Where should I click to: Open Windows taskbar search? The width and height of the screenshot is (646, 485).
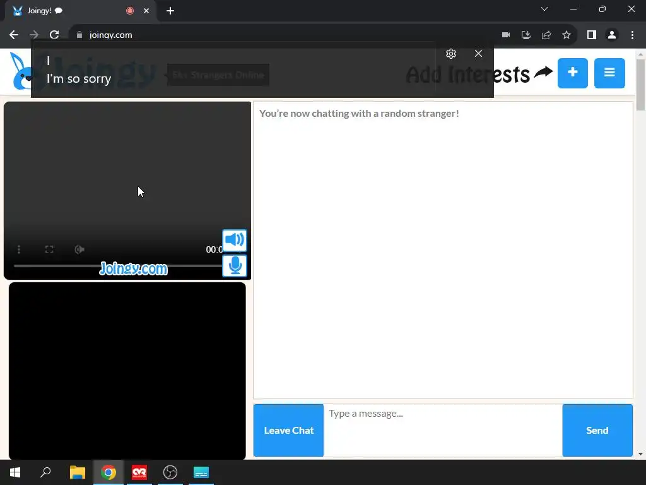45,472
